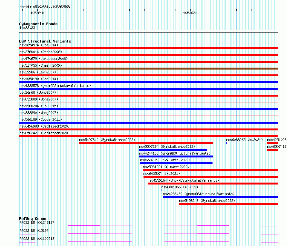The width and height of the screenshot is (287, 246).
Task: Click nsv5931291 (Almarri2020) label
Action: click(166, 167)
